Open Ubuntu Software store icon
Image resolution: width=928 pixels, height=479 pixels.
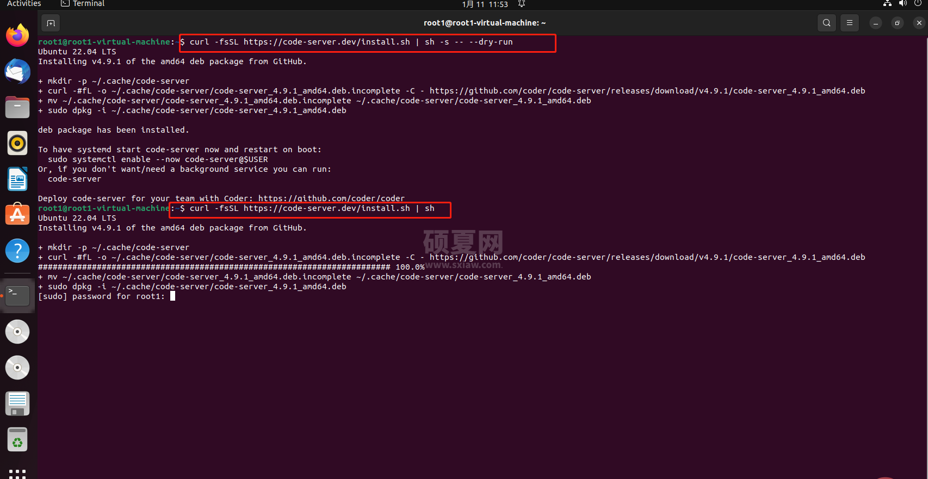(x=17, y=215)
